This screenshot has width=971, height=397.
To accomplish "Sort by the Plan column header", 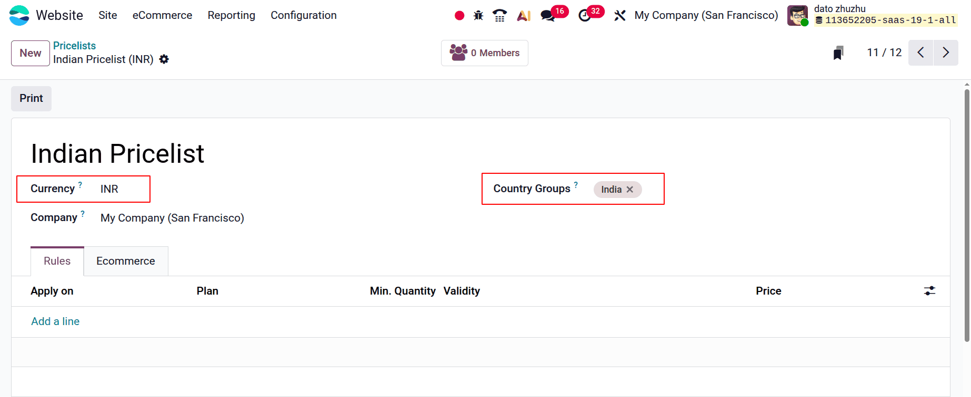I will click(207, 291).
